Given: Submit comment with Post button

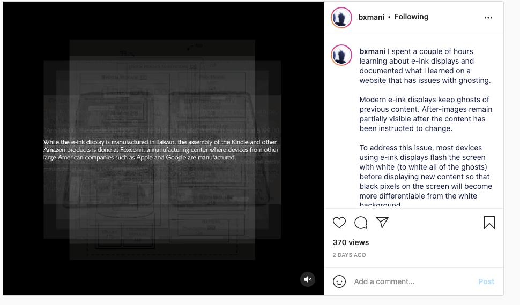Looking at the screenshot, I should 486,281.
